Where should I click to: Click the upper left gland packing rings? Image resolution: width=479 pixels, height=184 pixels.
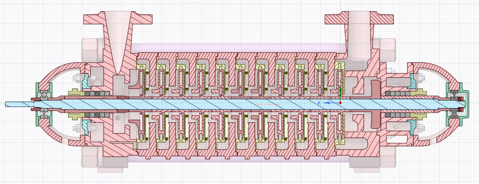pos(96,94)
